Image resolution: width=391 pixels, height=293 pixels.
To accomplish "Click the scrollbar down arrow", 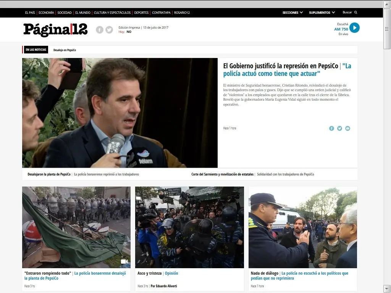I will coord(387,289).
